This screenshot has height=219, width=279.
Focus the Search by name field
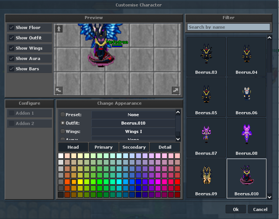pos(228,27)
